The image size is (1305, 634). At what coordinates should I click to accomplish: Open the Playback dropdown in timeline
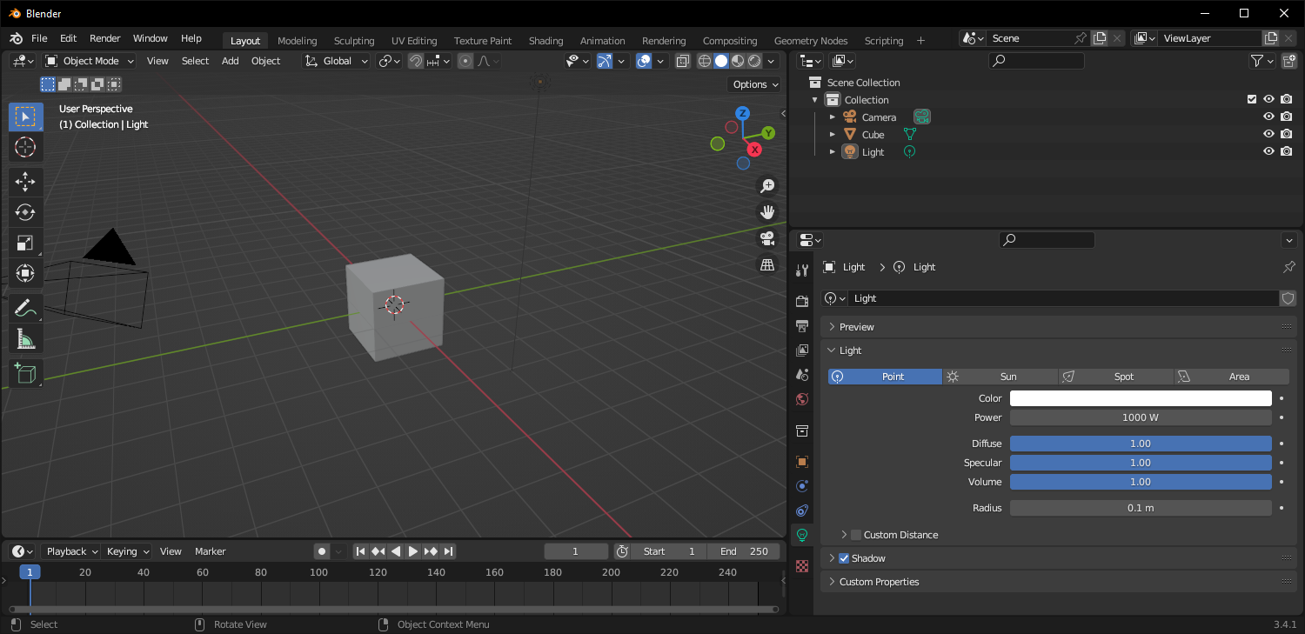pos(71,551)
